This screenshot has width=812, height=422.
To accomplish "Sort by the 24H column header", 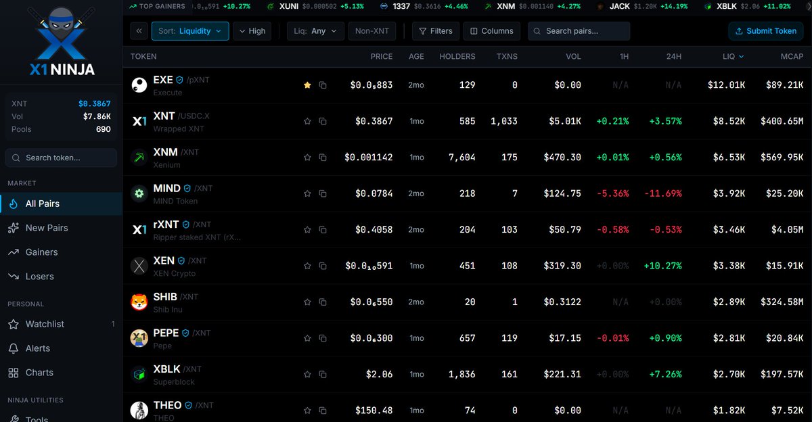I will 673,57.
